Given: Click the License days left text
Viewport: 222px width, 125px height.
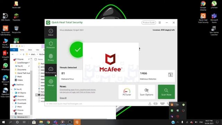Looking at the screenshot, I should (164, 30).
